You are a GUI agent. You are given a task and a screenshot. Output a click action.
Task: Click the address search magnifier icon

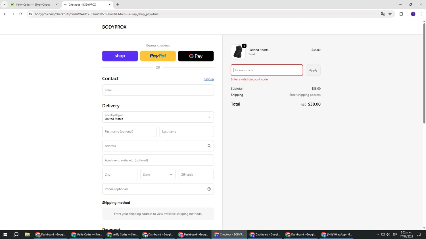pos(209,146)
